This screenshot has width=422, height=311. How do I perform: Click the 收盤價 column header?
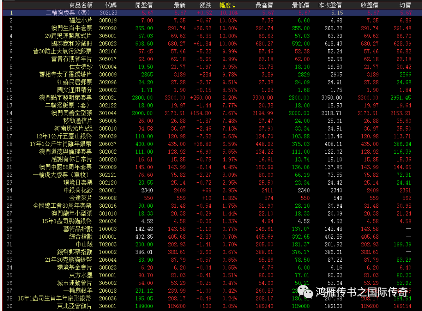click(370, 5)
